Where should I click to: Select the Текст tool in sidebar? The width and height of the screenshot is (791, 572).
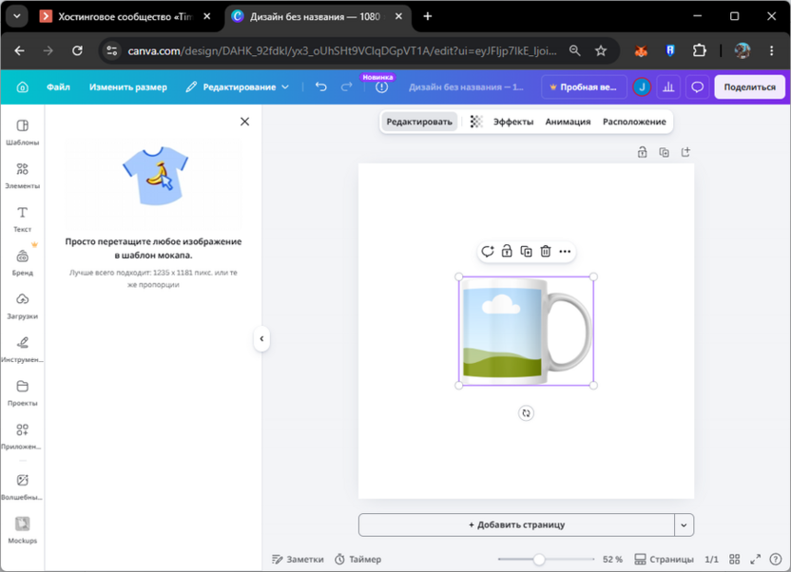point(22,219)
